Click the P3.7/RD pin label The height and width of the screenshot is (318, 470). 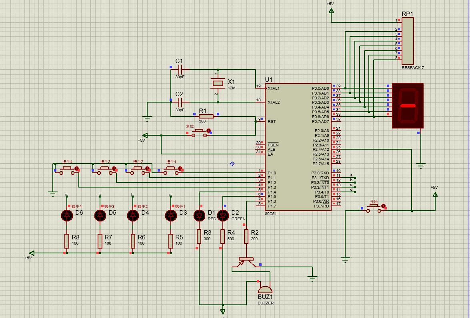coord(321,206)
